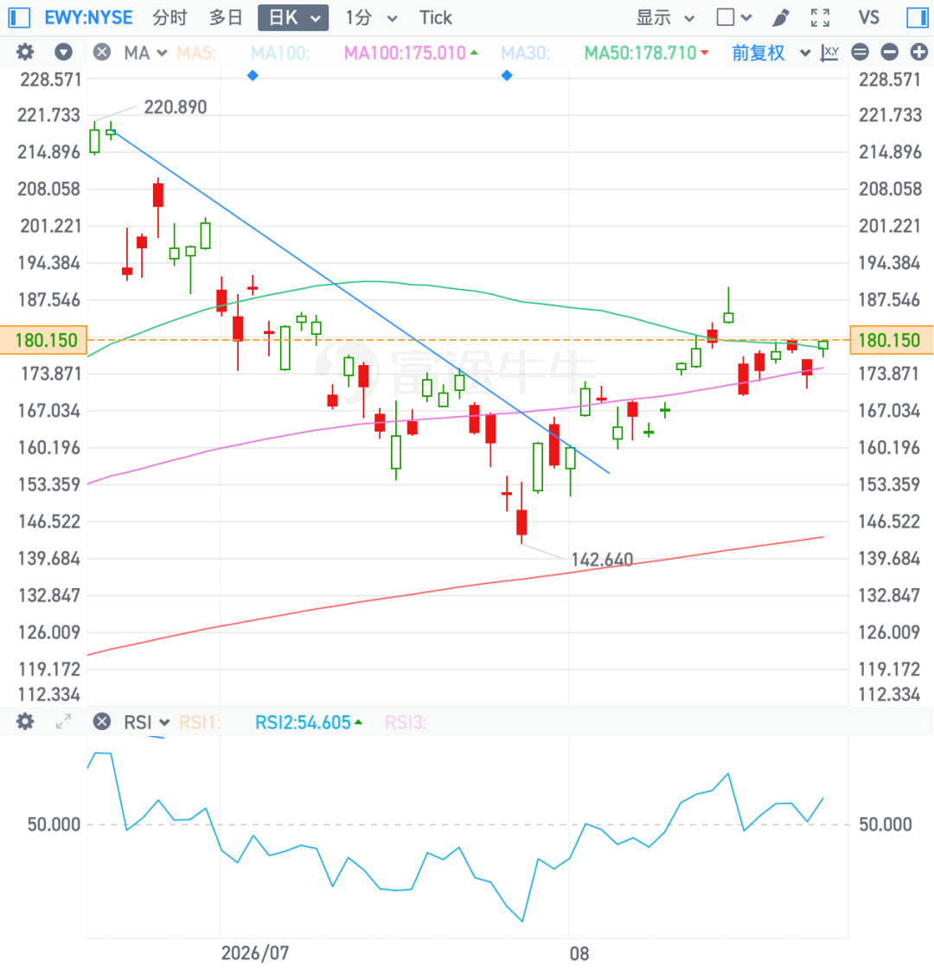Expand the RSI panel with arrows icon
This screenshot has height=974, width=934.
[x=63, y=721]
